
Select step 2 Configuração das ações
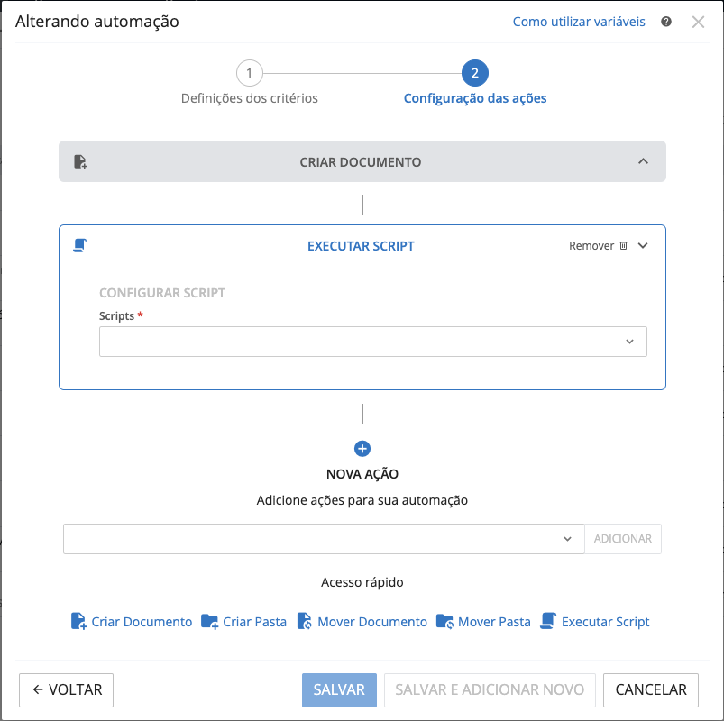point(474,73)
